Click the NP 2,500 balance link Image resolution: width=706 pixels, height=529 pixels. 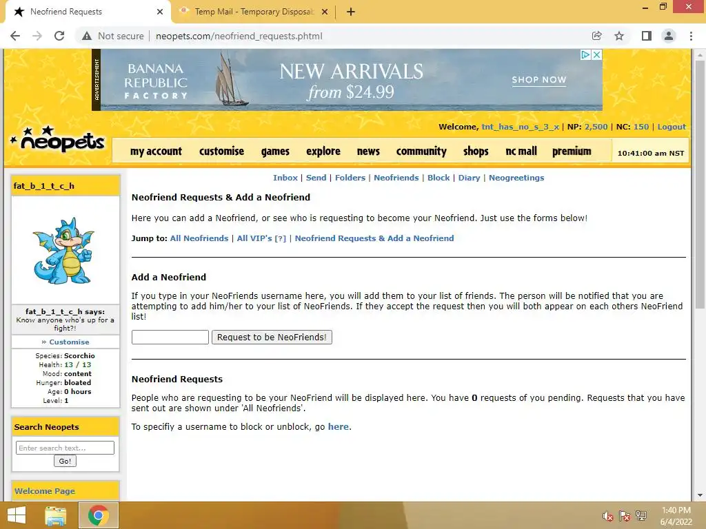click(596, 127)
